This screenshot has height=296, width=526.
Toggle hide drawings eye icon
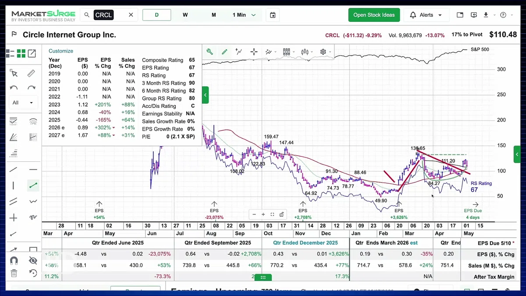point(33,260)
